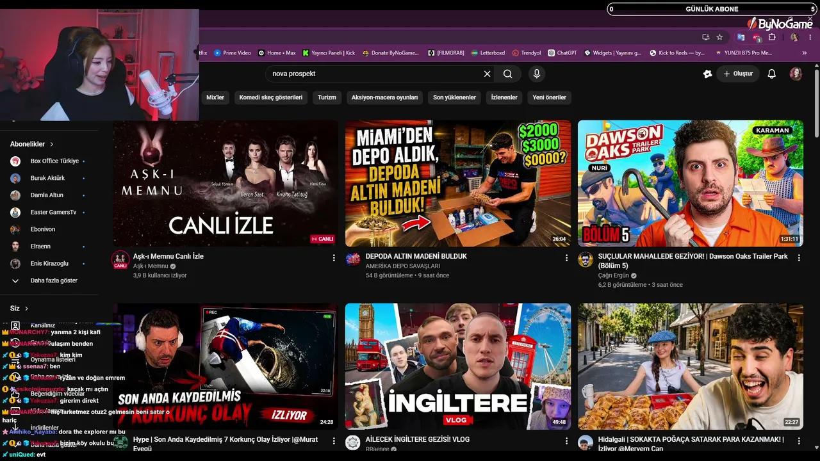Click the 'AİLECEK İNGİLTERE GEZİSİ! VLOG' title
The image size is (820, 461).
point(418,440)
